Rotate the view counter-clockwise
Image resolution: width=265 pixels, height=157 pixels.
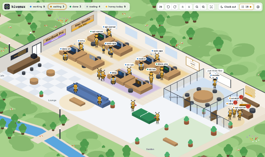tap(168, 7)
